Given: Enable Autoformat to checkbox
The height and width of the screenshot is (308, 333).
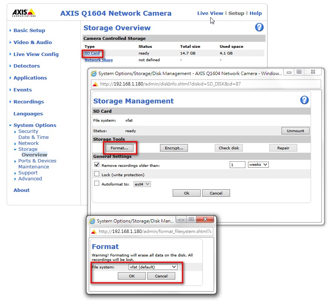Looking at the screenshot, I should click(97, 183).
